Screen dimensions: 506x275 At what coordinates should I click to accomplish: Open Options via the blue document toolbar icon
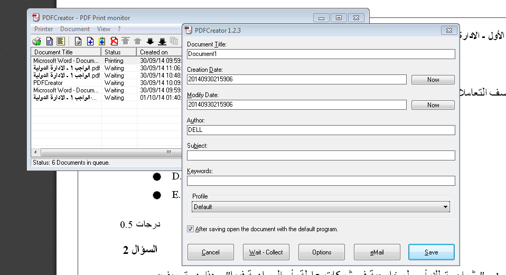click(x=50, y=41)
